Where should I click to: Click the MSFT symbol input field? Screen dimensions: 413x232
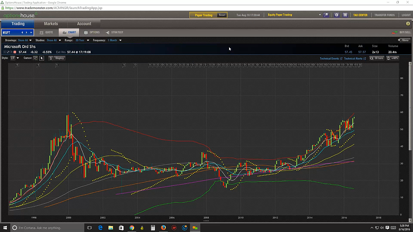pos(11,33)
